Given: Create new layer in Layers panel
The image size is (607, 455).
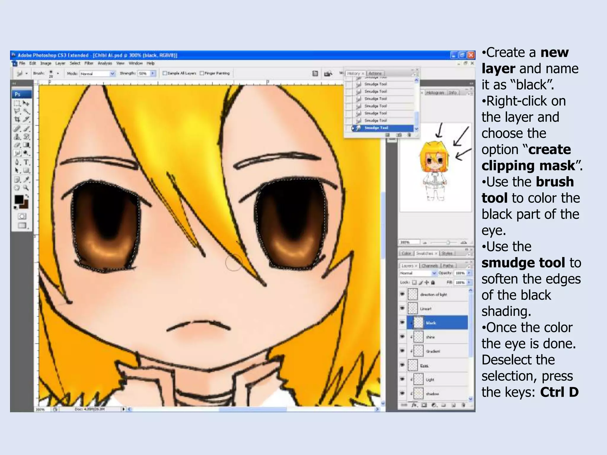Looking at the screenshot, I should pos(453,405).
